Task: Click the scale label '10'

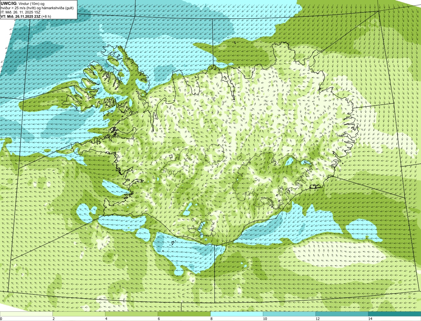Action: tap(264, 319)
